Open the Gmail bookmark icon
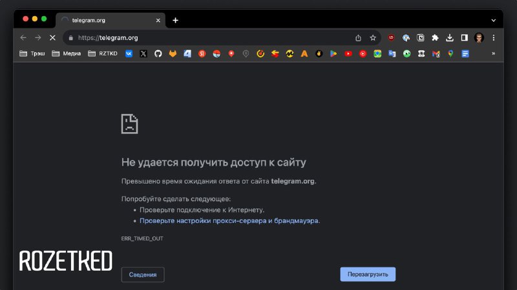The height and width of the screenshot is (290, 517). pos(436,53)
